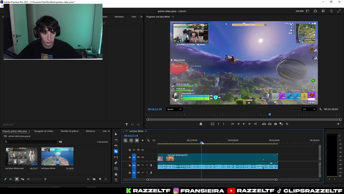Select the Razor tool
This screenshot has width=344, height=194.
pyautogui.click(x=116, y=151)
